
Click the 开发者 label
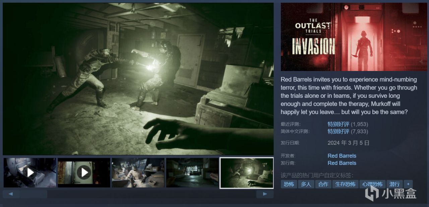pyautogui.click(x=288, y=156)
